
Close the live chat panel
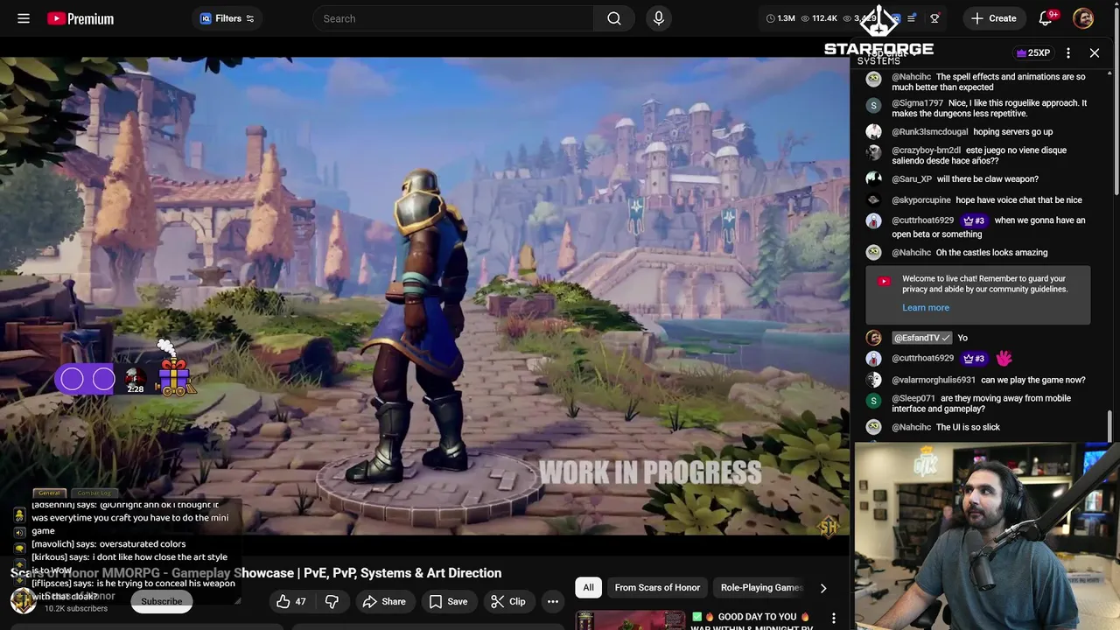pos(1095,53)
